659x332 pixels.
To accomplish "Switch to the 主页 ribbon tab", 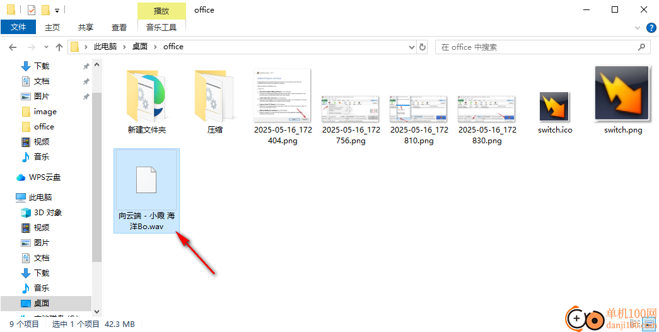I will click(52, 27).
